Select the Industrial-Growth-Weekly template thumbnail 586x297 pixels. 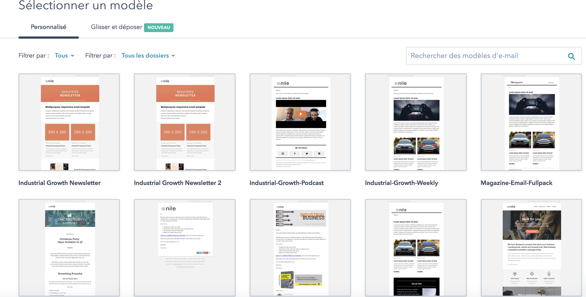(416, 122)
